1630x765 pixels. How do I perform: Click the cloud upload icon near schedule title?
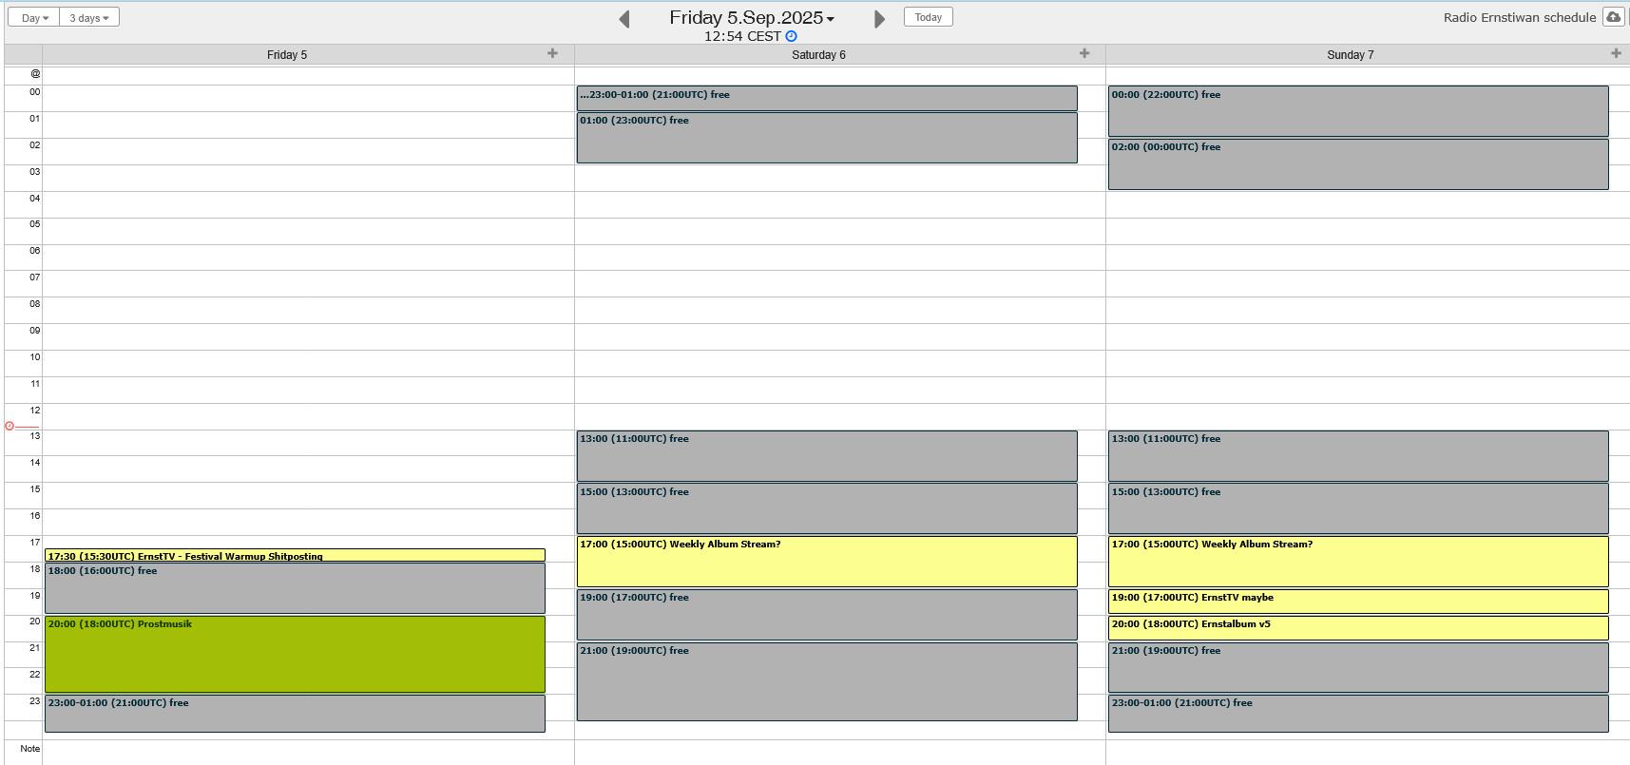coord(1613,17)
